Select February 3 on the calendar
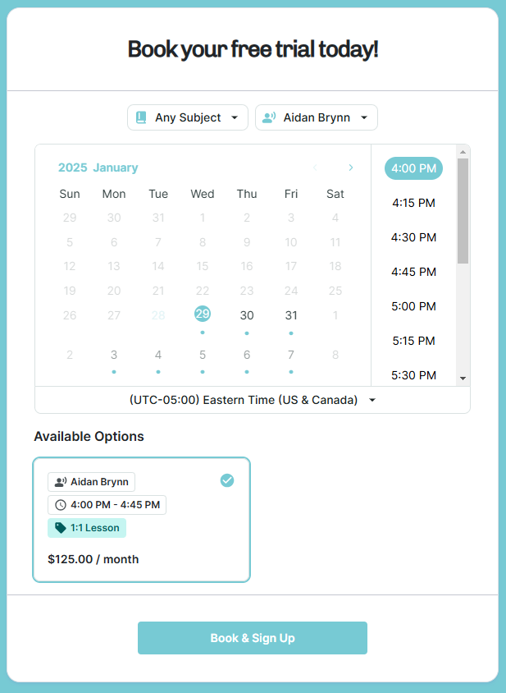Screen dimensions: 506x693 tap(114, 355)
